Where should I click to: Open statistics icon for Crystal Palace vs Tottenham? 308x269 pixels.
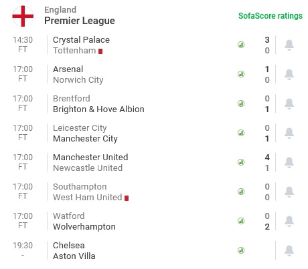click(x=241, y=45)
